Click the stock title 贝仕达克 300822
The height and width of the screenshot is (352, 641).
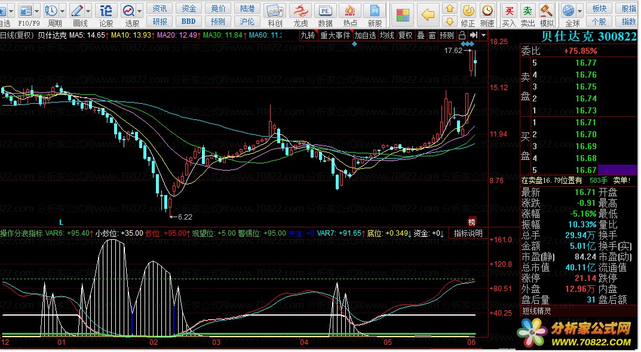588,36
